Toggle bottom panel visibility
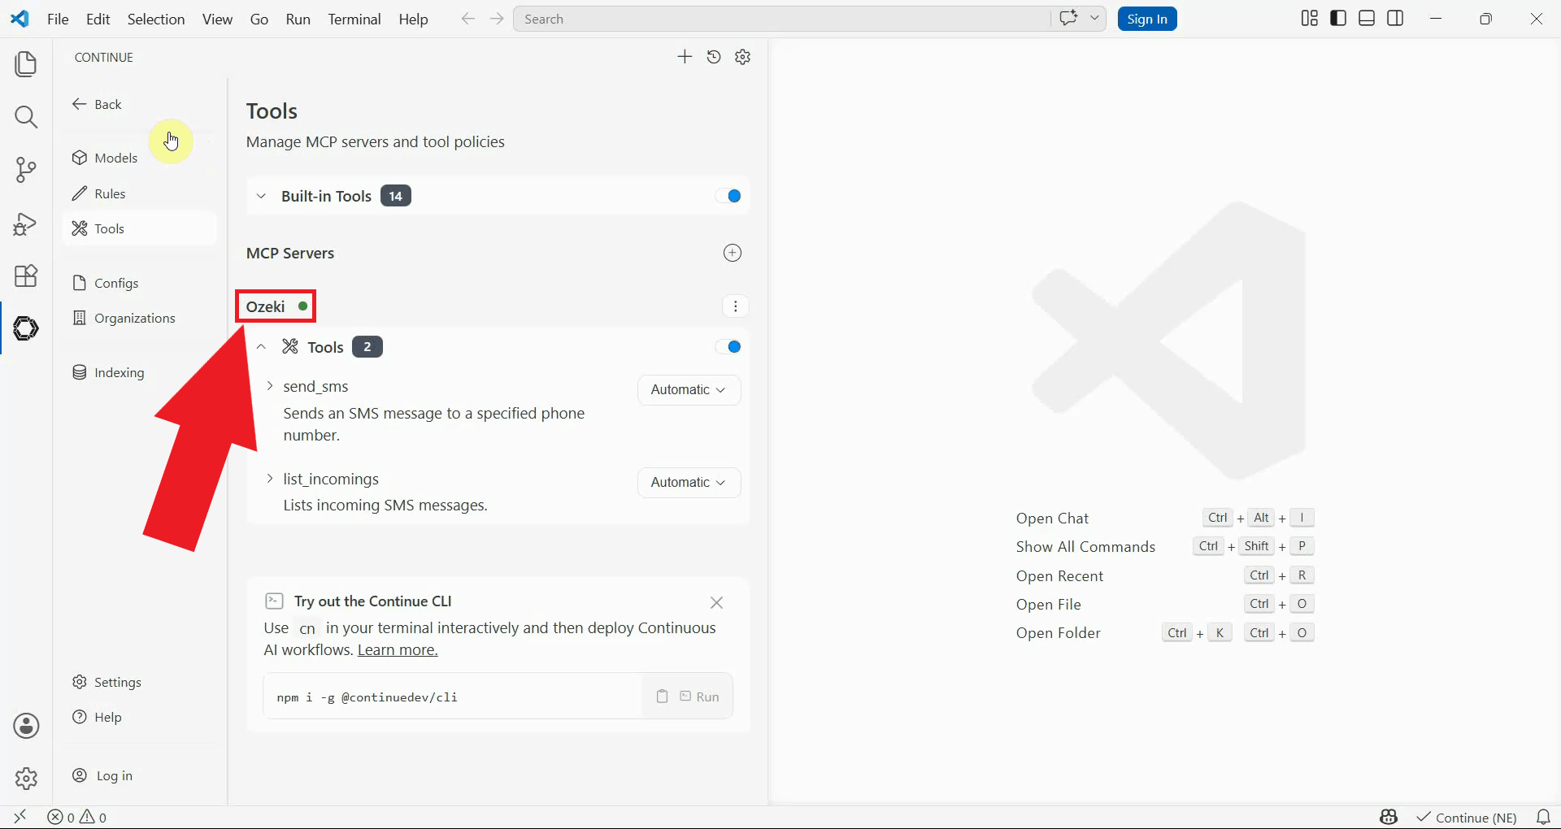 (x=1367, y=19)
